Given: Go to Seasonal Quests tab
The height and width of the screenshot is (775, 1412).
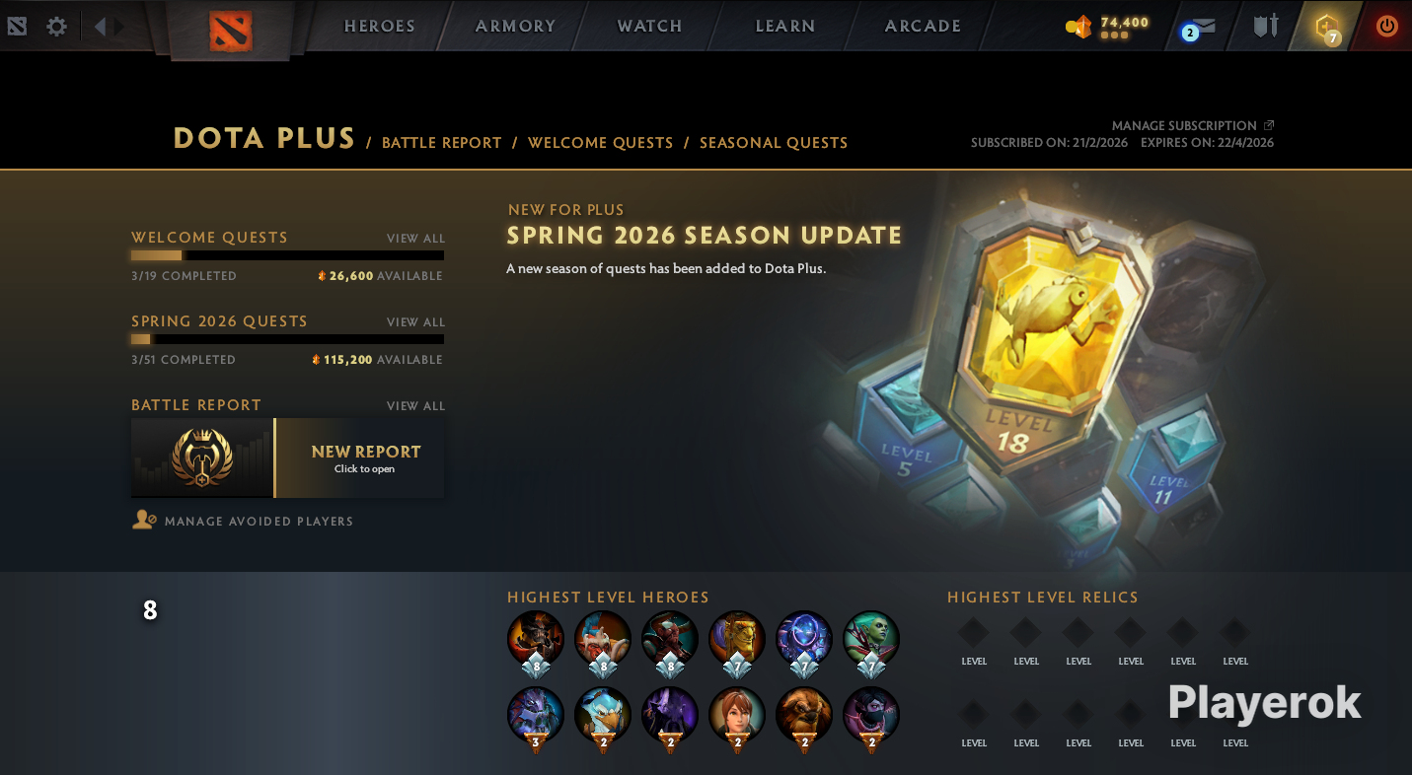Looking at the screenshot, I should tap(774, 143).
